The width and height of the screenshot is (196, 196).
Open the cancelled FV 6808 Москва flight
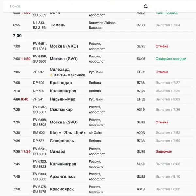pyautogui.click(x=103, y=122)
